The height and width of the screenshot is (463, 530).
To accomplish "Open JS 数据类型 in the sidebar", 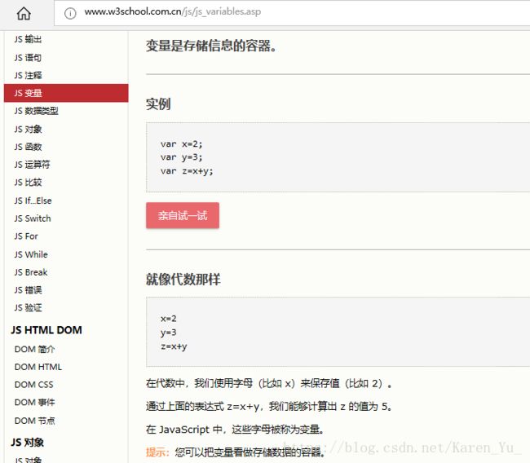I will (x=36, y=111).
